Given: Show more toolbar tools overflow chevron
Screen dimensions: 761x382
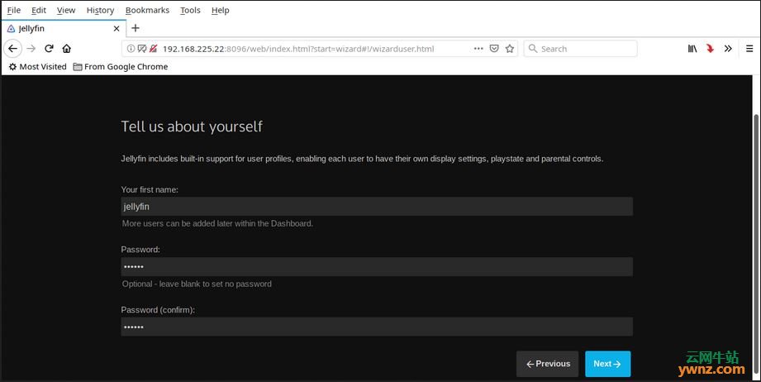Looking at the screenshot, I should pos(728,49).
